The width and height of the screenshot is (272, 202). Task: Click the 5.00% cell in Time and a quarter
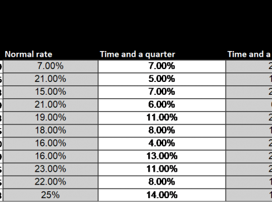click(x=162, y=79)
